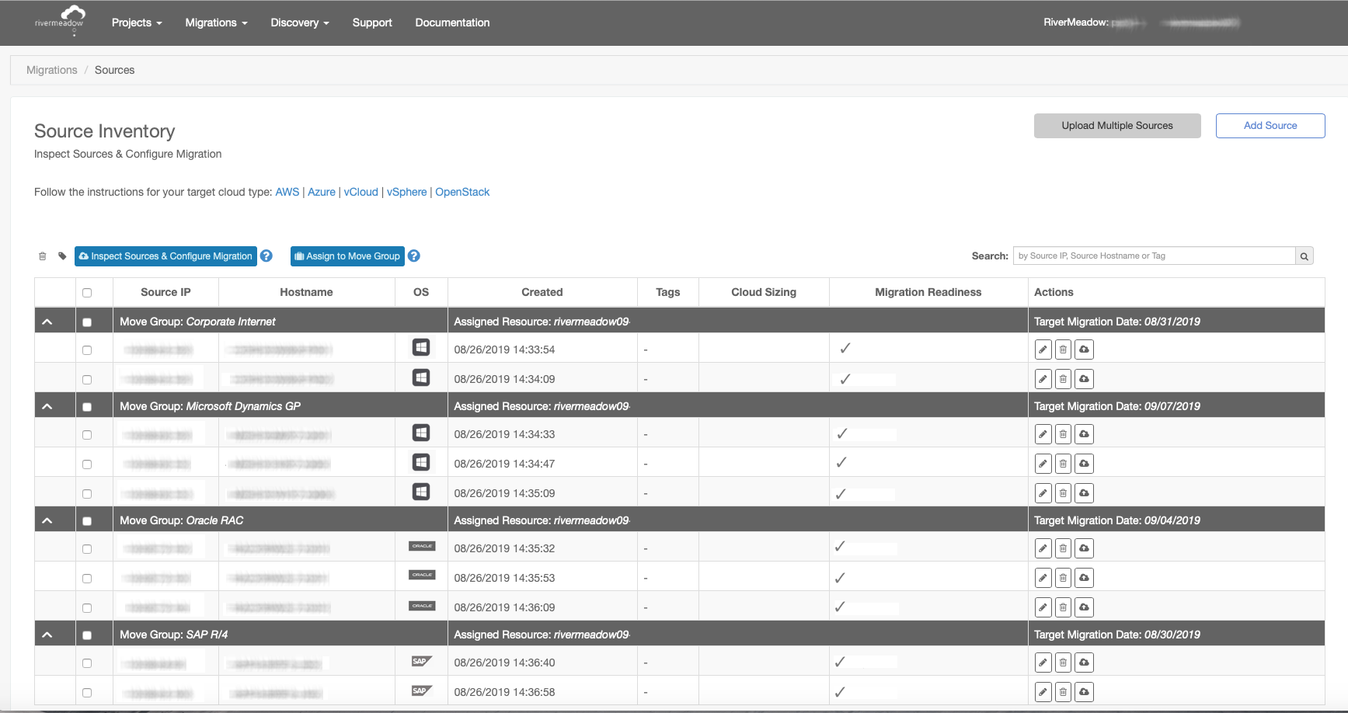Viewport: 1348px width, 713px height.
Task: Click SAP OS icon in row created 14:36:40
Action: [422, 661]
